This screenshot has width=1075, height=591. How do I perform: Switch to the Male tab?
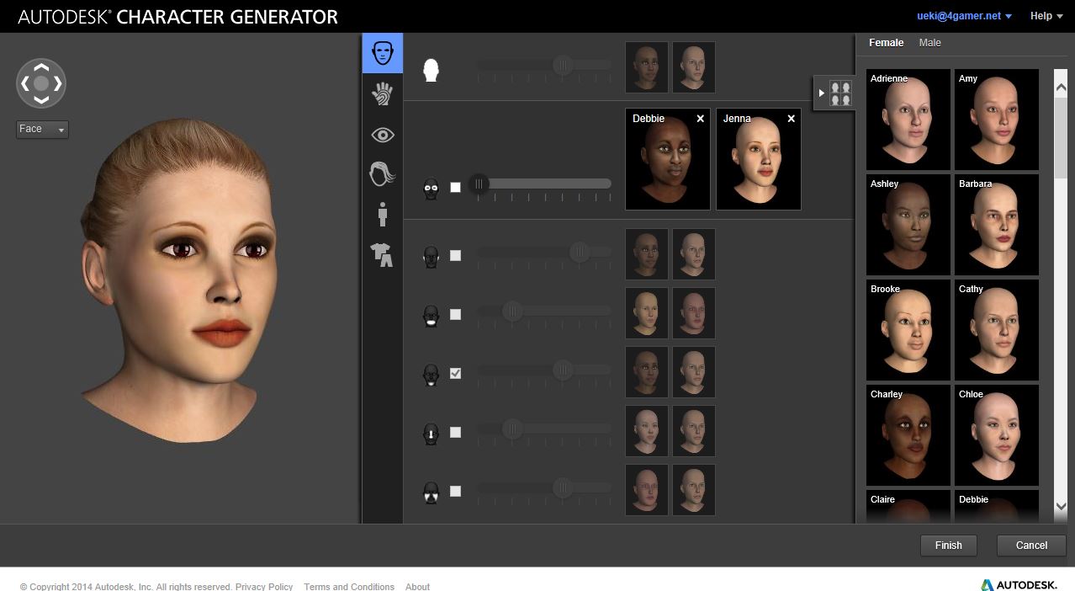point(929,43)
